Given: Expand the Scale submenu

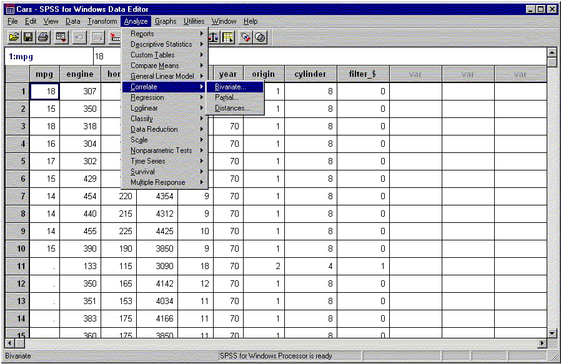Looking at the screenshot, I should pyautogui.click(x=164, y=140).
